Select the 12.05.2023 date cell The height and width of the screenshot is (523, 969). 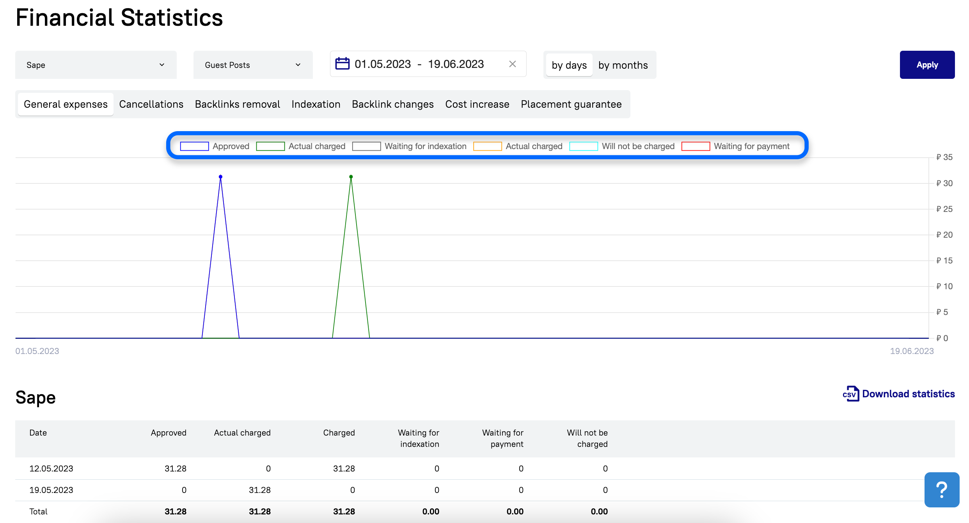[51, 468]
